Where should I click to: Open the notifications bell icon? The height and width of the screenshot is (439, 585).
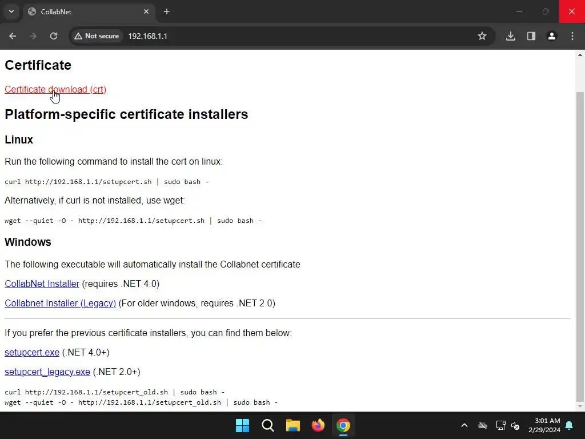pos(570,425)
